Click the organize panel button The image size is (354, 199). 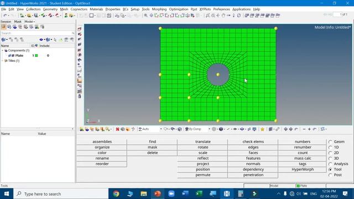102,147
